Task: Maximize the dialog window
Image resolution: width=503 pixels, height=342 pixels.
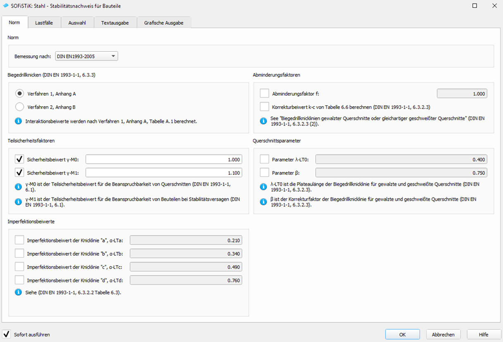Action: coord(474,6)
